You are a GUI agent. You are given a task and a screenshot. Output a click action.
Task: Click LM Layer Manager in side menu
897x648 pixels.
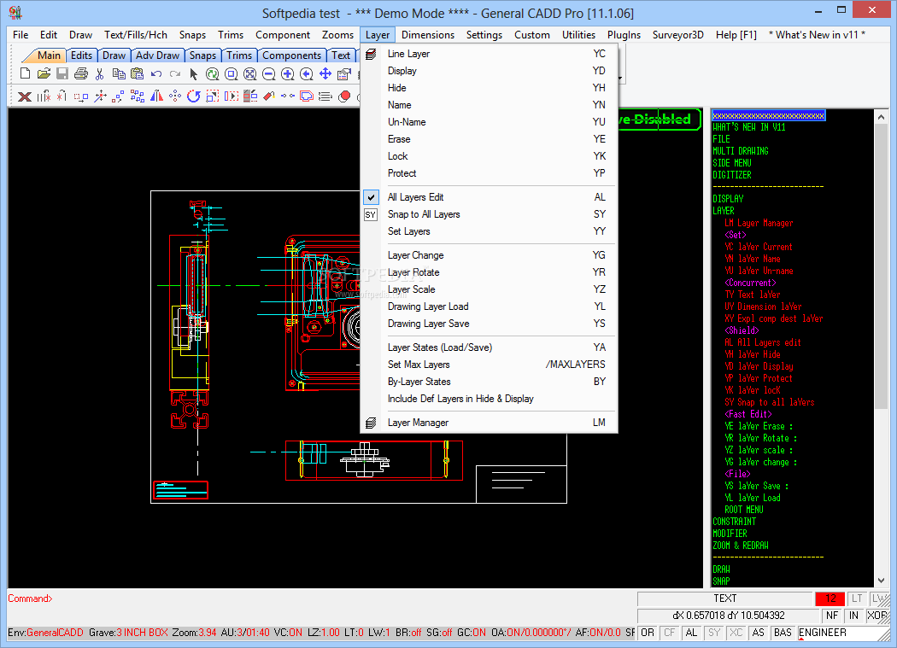pyautogui.click(x=759, y=223)
